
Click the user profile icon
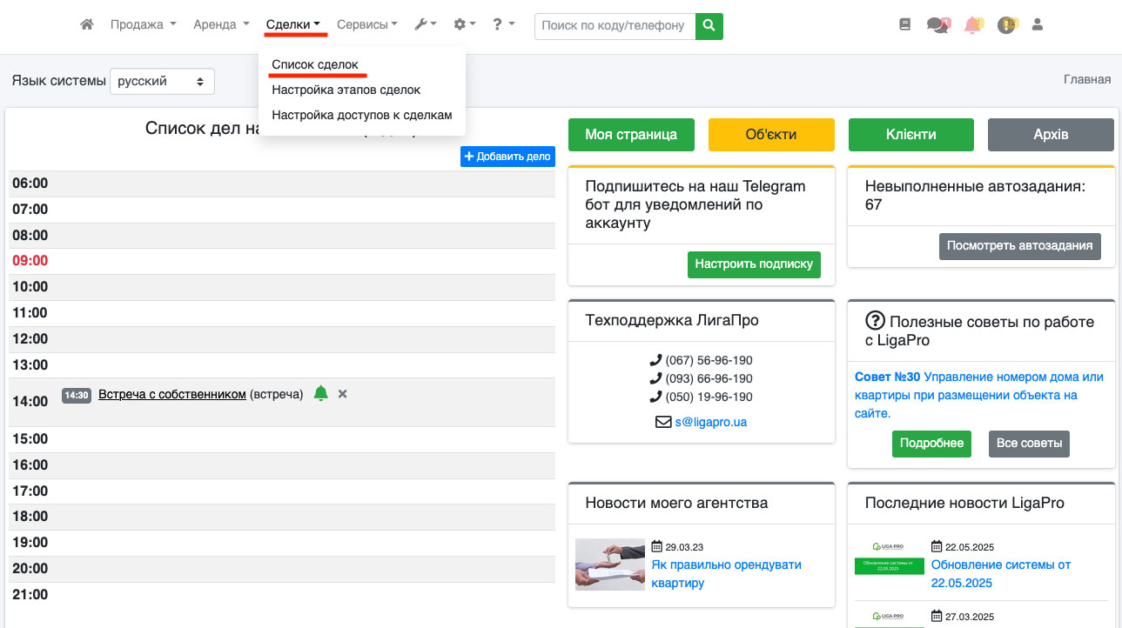(x=1037, y=25)
